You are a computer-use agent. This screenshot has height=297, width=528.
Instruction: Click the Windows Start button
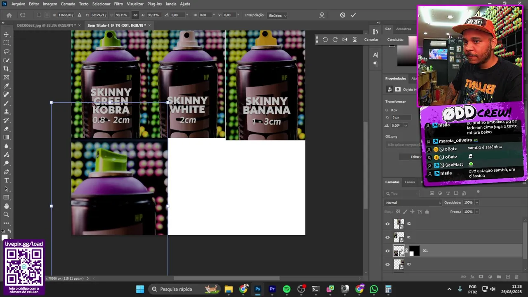tap(140, 289)
